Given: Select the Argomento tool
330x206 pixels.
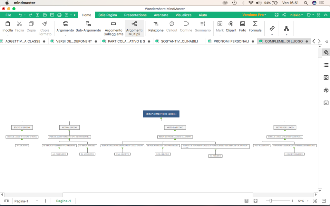Looking at the screenshot, I should click(65, 27).
